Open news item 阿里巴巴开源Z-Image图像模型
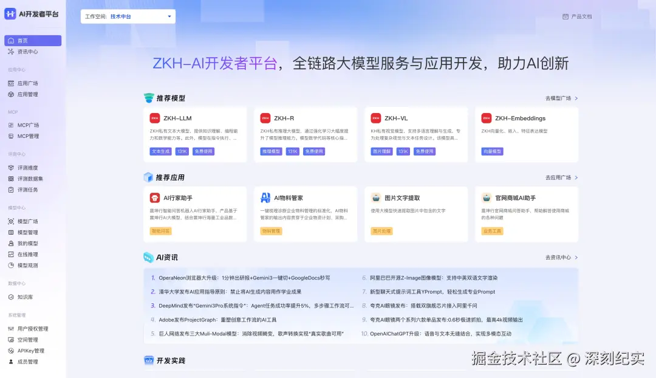 [x=434, y=278]
